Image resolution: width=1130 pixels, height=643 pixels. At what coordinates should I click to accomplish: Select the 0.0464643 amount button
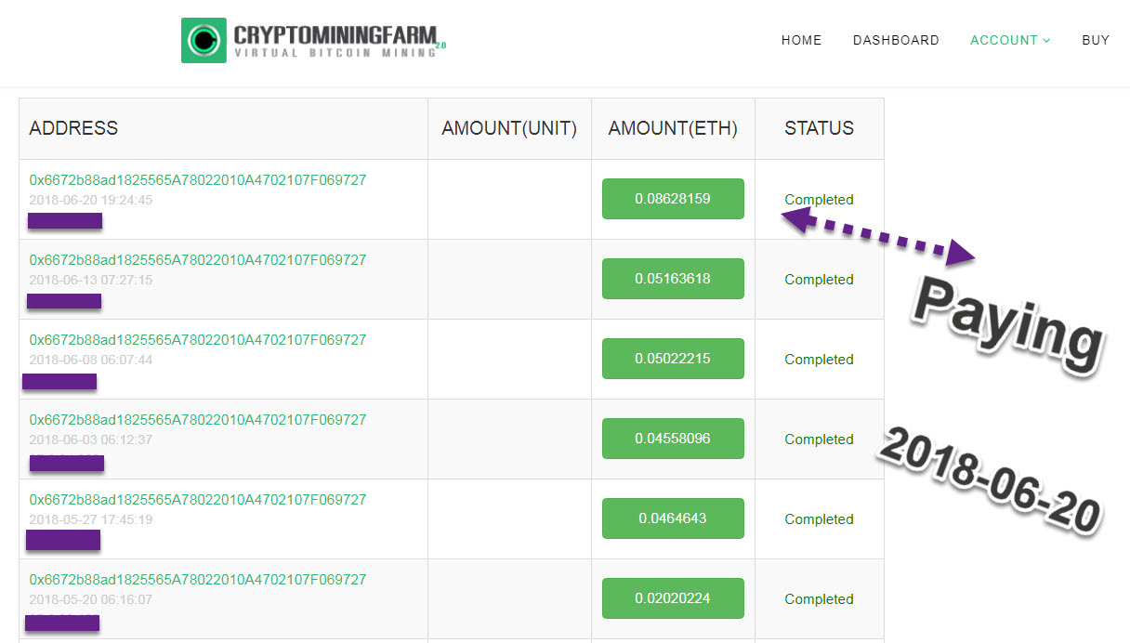pyautogui.click(x=673, y=518)
